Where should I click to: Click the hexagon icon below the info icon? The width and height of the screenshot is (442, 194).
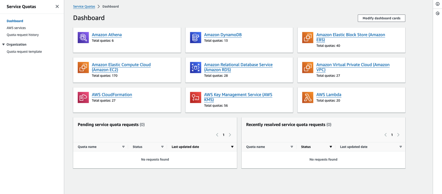(x=438, y=13)
